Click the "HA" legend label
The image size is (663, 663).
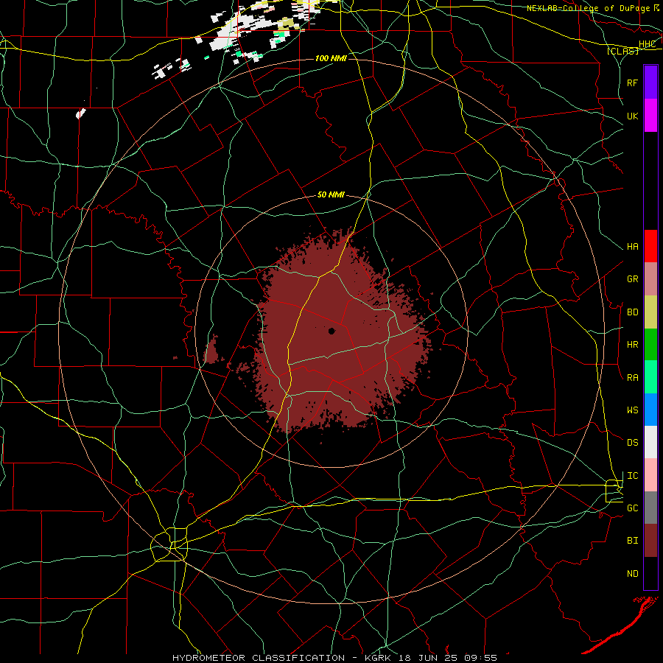[x=632, y=247]
